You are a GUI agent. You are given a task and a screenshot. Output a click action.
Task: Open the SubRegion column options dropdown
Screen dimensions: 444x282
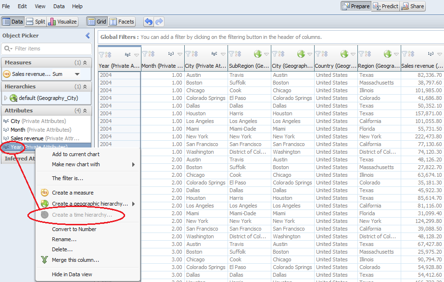point(266,54)
